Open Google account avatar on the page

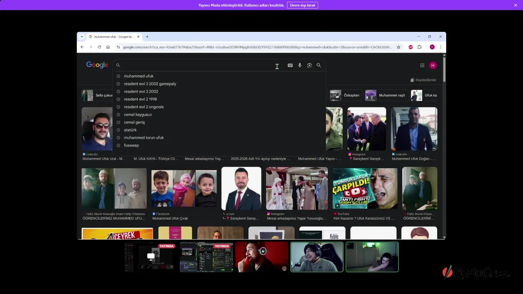tap(433, 65)
